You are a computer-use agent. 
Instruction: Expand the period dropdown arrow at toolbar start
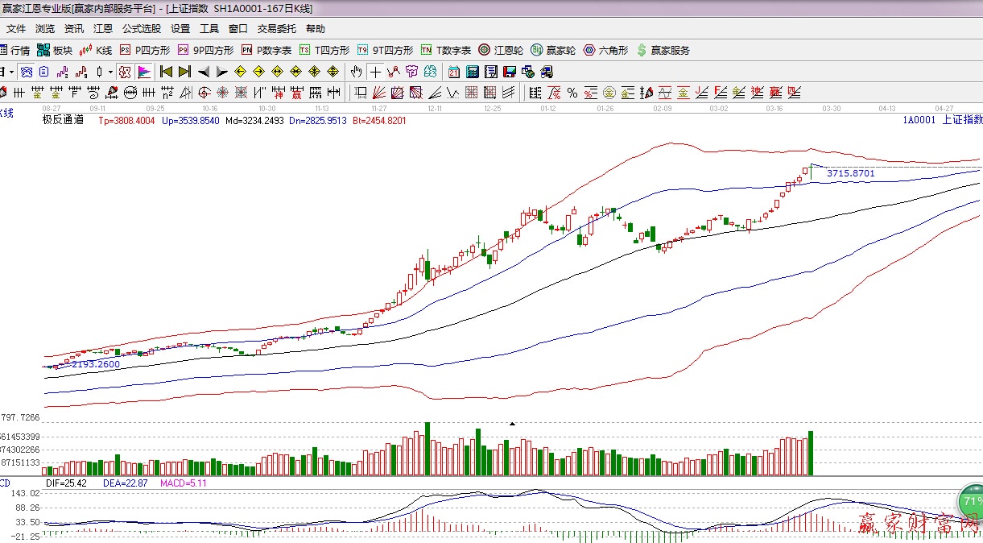[11, 72]
